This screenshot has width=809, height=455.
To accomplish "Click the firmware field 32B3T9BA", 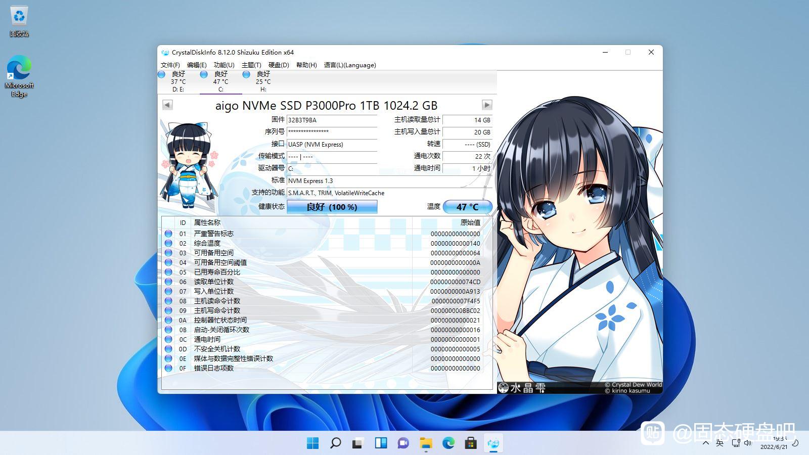I will [332, 120].
